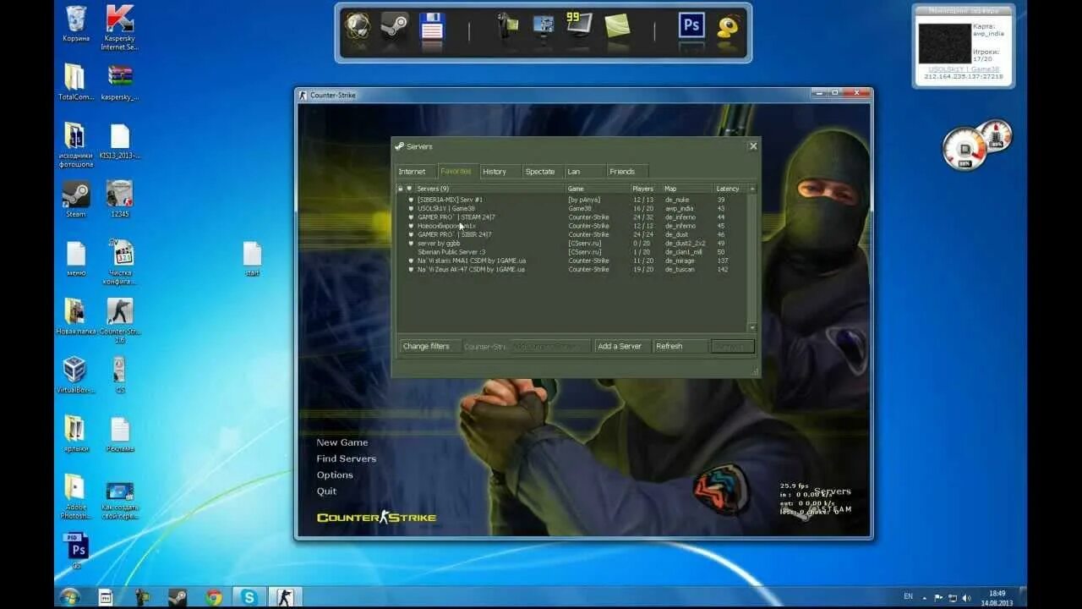Click the desktop monitor icon in the dock

(x=544, y=26)
